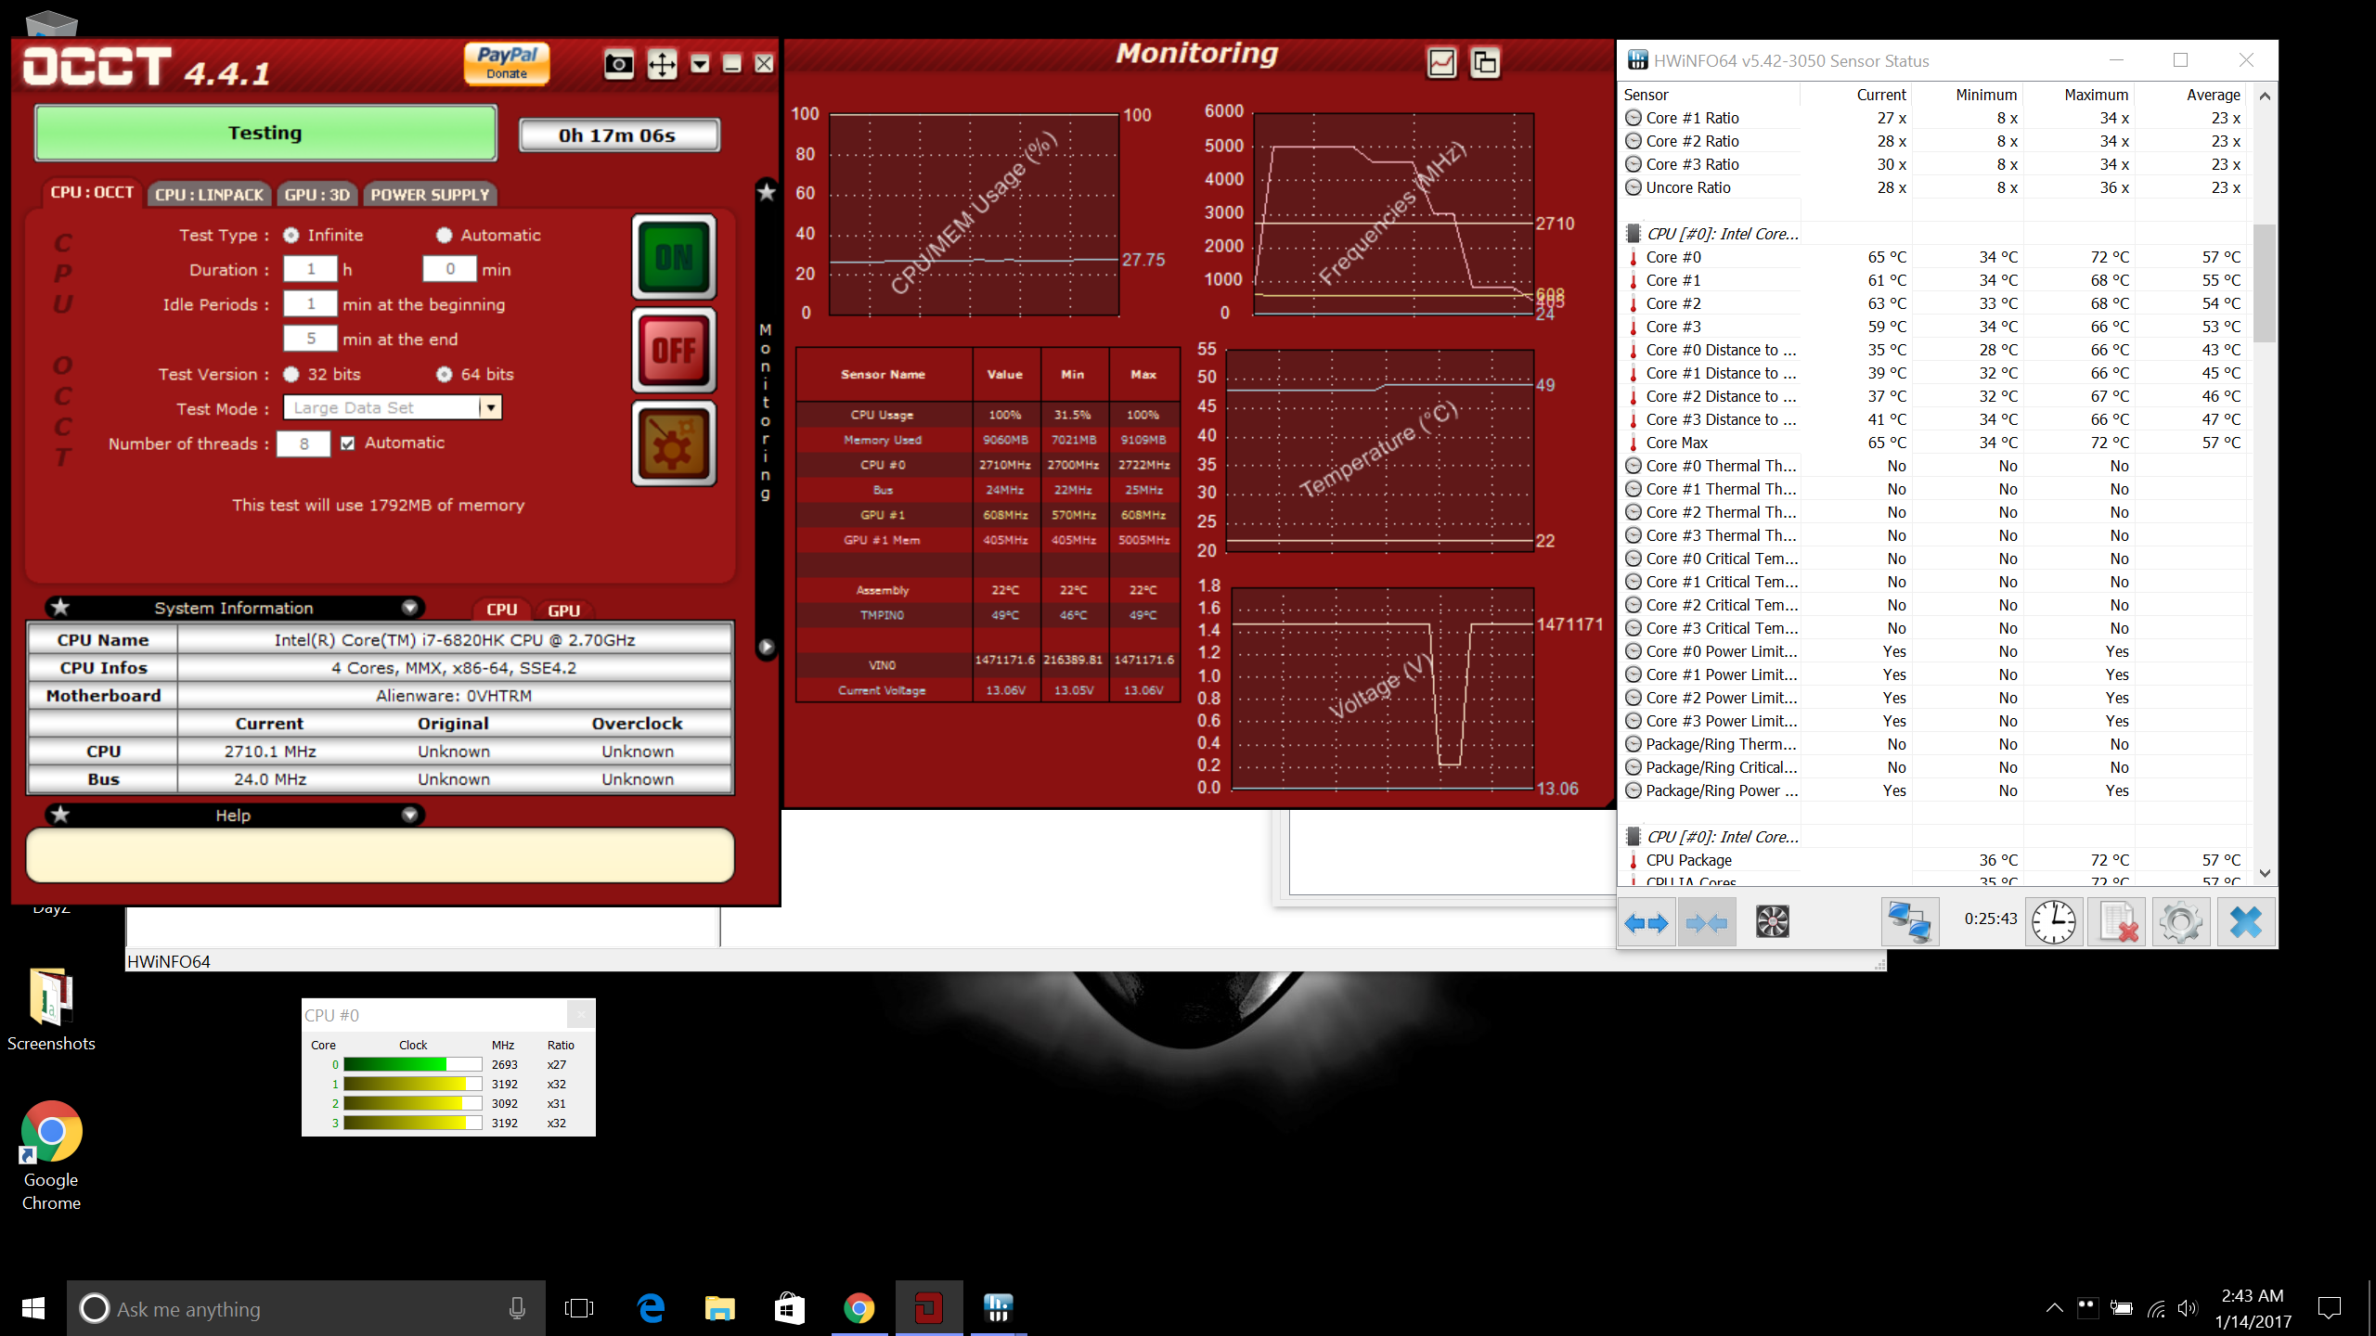Click Monitoring detach window icon
Viewport: 2376px width, 1336px height.
(x=1485, y=63)
